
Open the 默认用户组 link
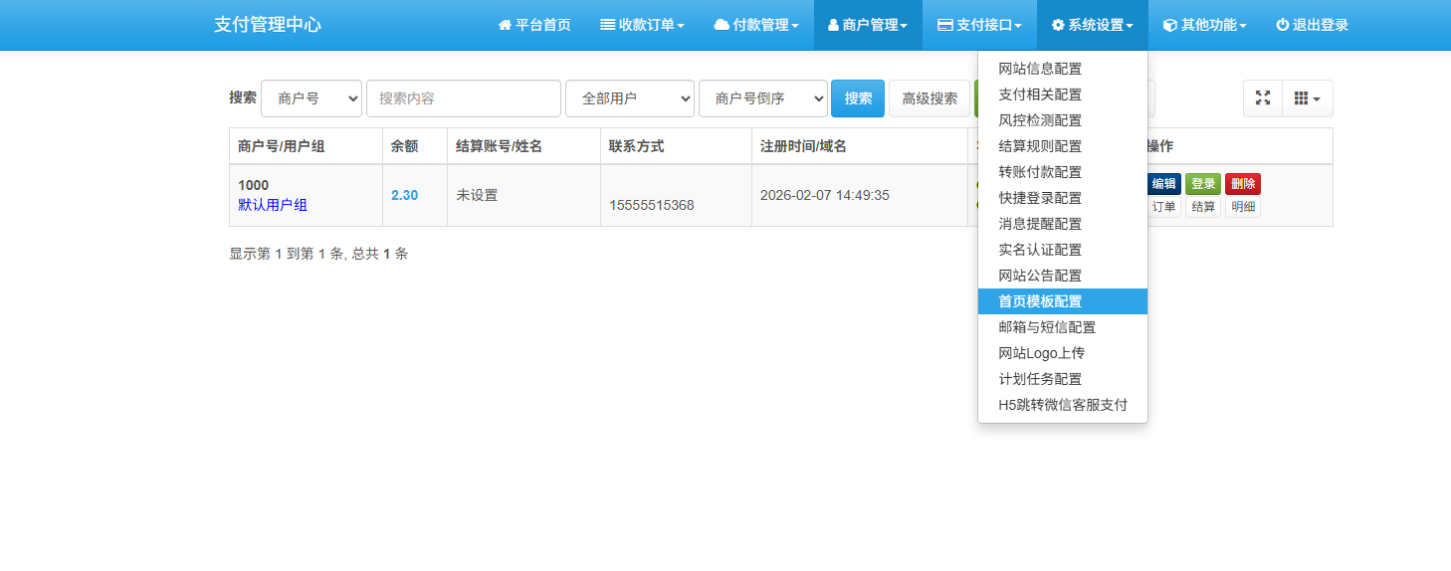click(273, 205)
